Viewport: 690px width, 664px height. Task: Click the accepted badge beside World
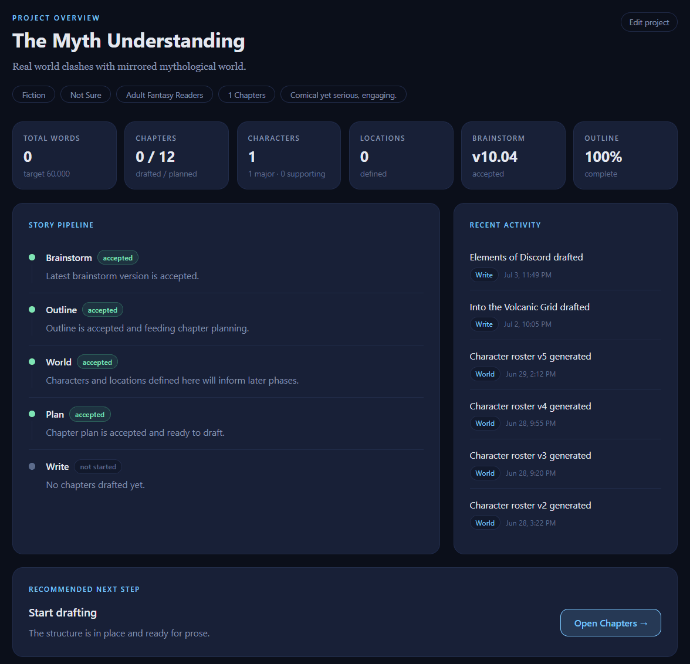coord(97,362)
